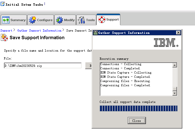
Task: Open Gather Support Information breadcrumb link
Action: point(39,30)
